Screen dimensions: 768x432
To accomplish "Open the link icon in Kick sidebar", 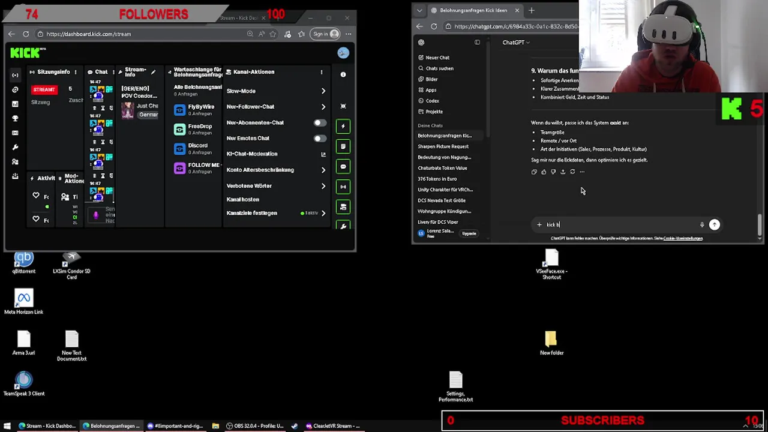I will pyautogui.click(x=15, y=89).
